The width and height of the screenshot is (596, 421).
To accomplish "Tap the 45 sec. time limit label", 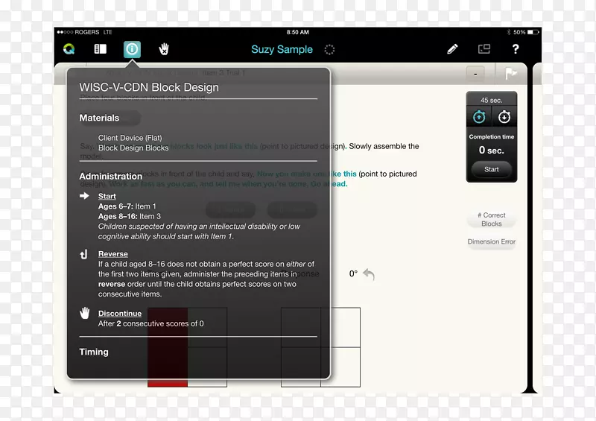I will (x=492, y=101).
